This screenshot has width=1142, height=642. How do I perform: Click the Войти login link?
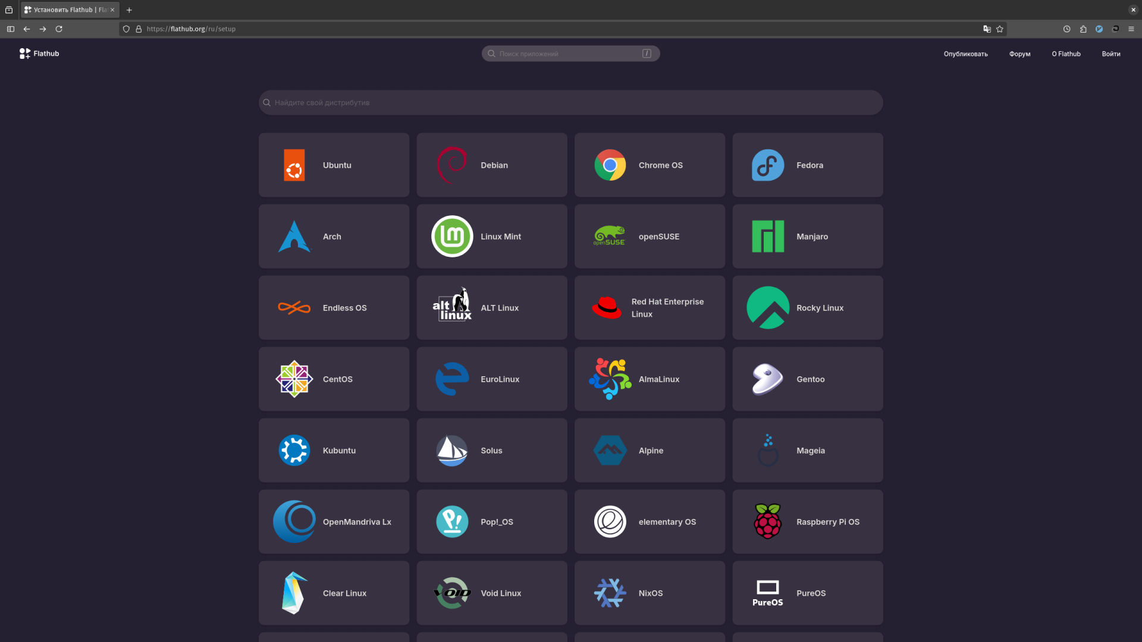point(1110,54)
